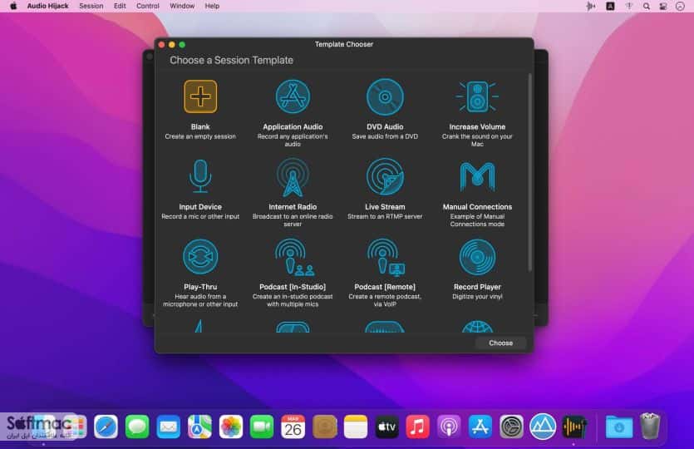Open the Window menu

coord(182,6)
